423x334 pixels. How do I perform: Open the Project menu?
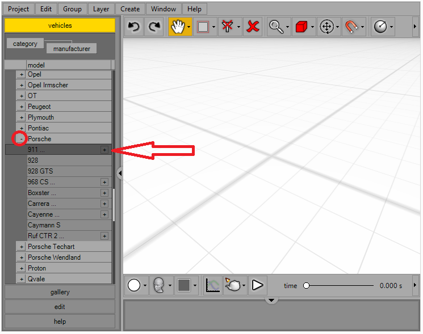(x=18, y=9)
